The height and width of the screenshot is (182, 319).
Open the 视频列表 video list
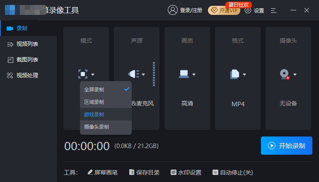point(29,44)
